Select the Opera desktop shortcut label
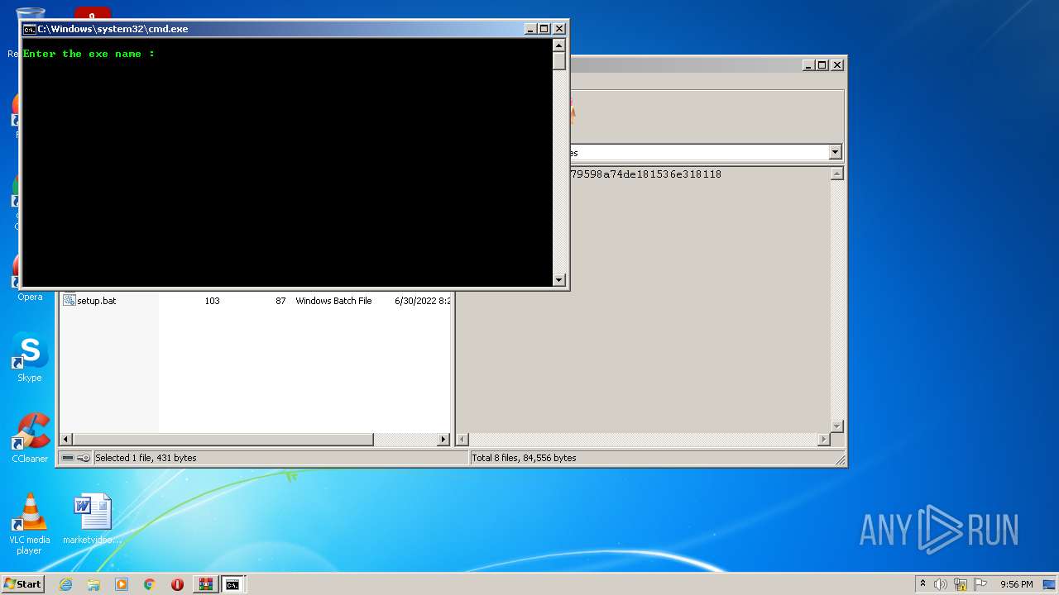 click(30, 297)
